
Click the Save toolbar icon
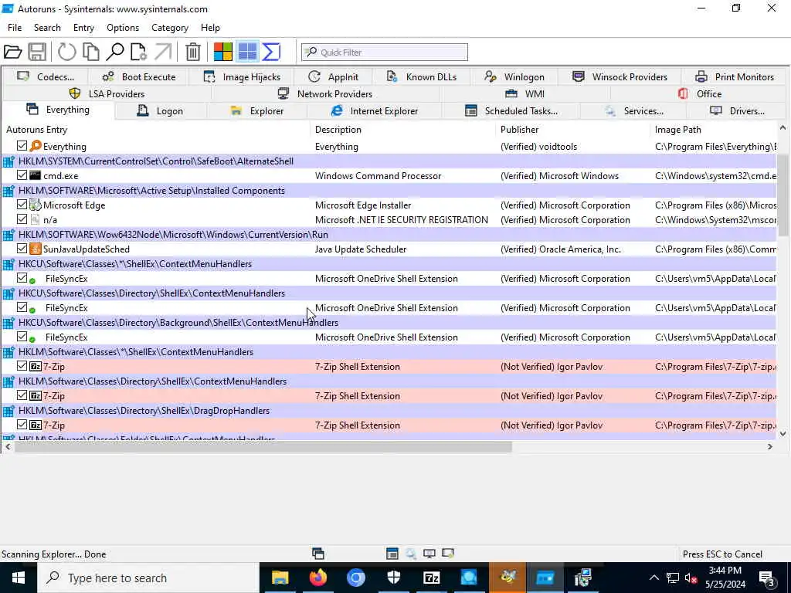point(37,52)
